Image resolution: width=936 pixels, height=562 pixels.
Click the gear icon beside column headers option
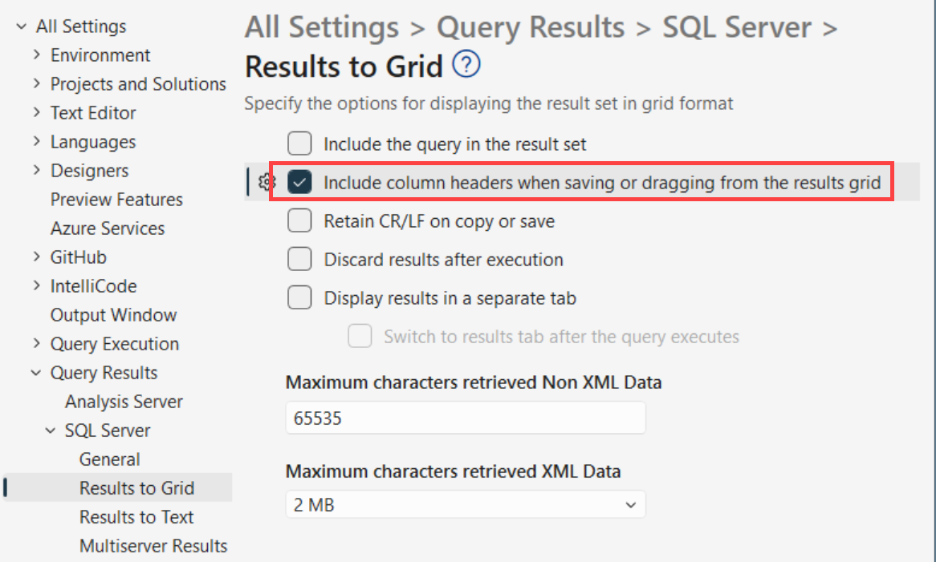point(265,182)
